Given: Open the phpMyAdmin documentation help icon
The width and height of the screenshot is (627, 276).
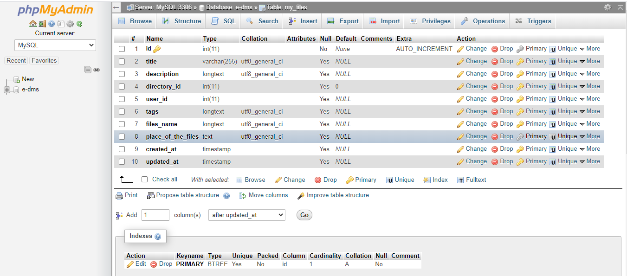Looking at the screenshot, I should pos(51,24).
